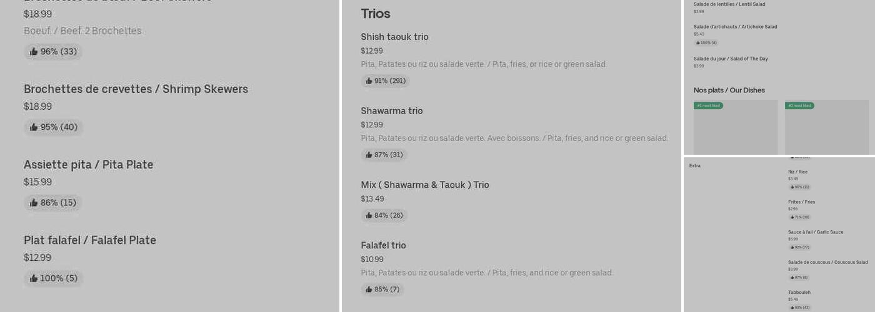The image size is (875, 312).
Task: Open the #1 most liked dish thumbnail
Action: tap(735, 128)
